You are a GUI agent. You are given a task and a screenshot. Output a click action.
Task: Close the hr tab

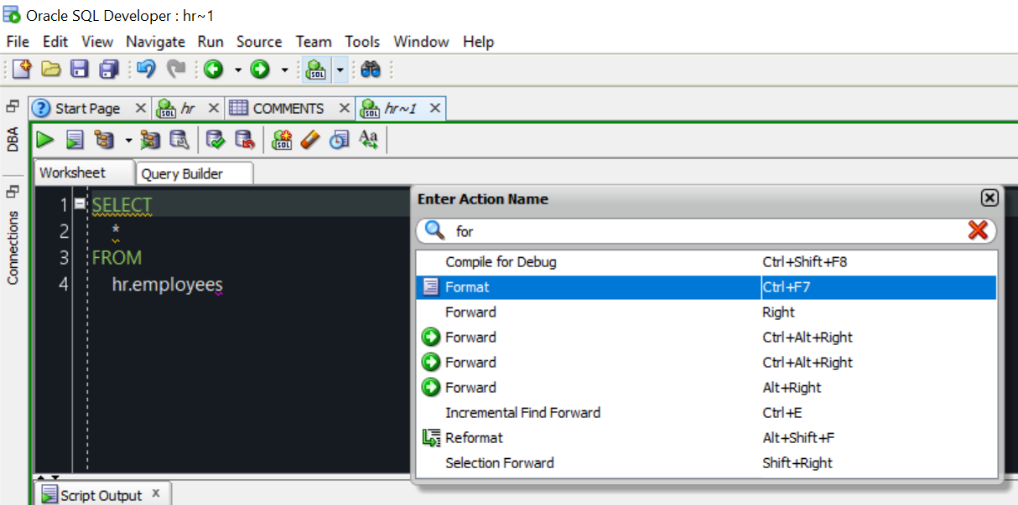point(213,108)
